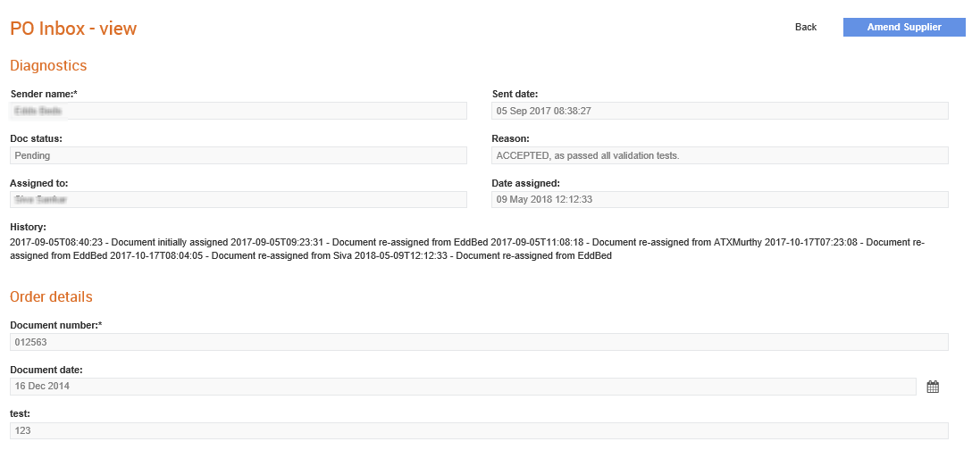Click the Order details section heading
The height and width of the screenshot is (450, 972).
[51, 296]
